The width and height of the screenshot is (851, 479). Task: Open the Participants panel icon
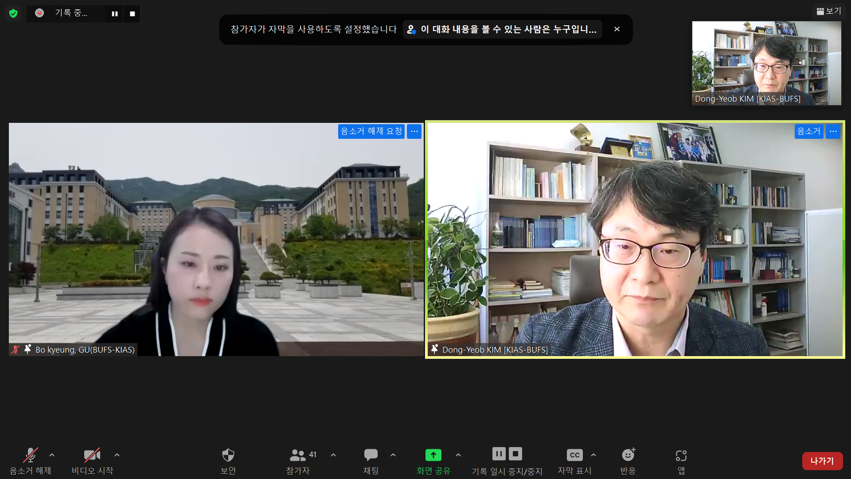coord(298,455)
